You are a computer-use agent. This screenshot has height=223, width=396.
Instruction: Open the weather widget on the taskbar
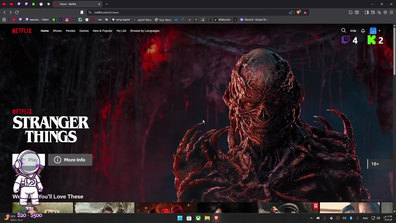[14, 218]
